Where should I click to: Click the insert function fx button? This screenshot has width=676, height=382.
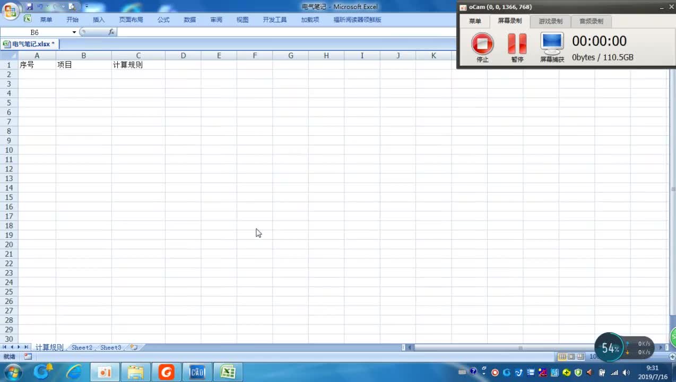click(x=111, y=32)
